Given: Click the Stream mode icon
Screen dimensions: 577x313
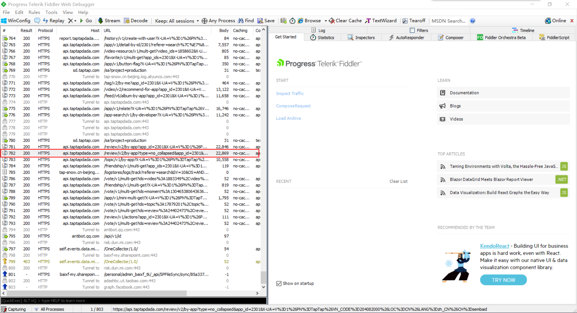Looking at the screenshot, I should 101,21.
